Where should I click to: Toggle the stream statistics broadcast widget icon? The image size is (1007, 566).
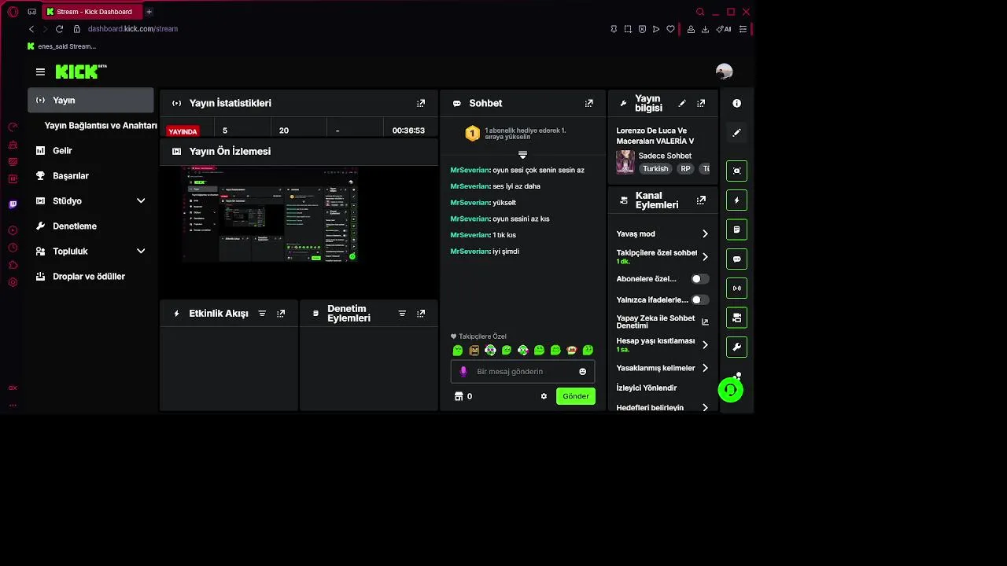click(x=736, y=289)
